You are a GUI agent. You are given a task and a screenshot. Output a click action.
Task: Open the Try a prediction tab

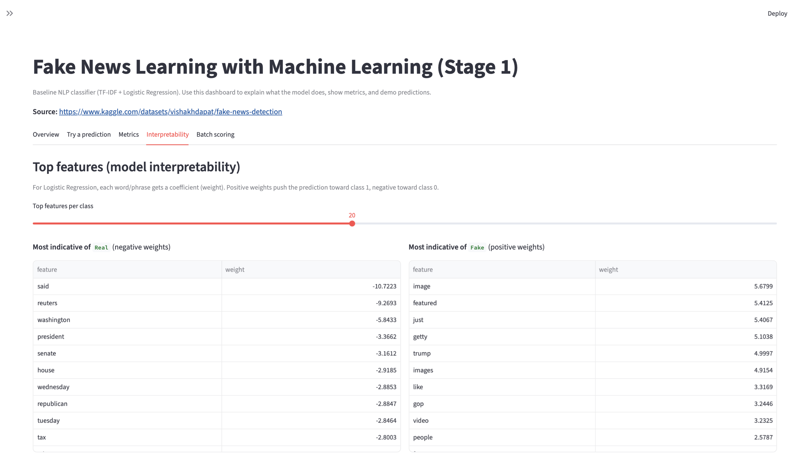(89, 135)
